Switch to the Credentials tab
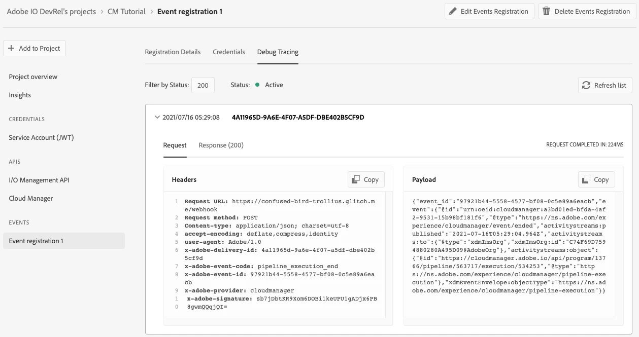This screenshot has width=639, height=337. (229, 52)
